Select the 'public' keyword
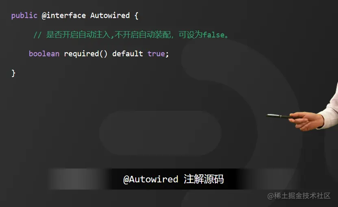This screenshot has width=338, height=207. [x=24, y=16]
